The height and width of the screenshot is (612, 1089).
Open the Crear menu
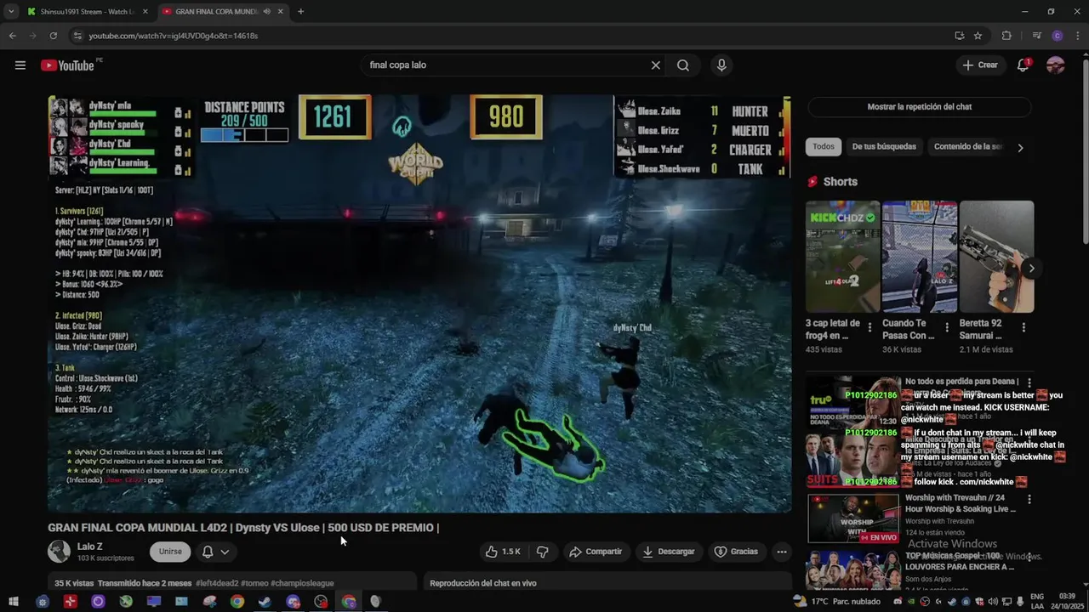pos(980,65)
